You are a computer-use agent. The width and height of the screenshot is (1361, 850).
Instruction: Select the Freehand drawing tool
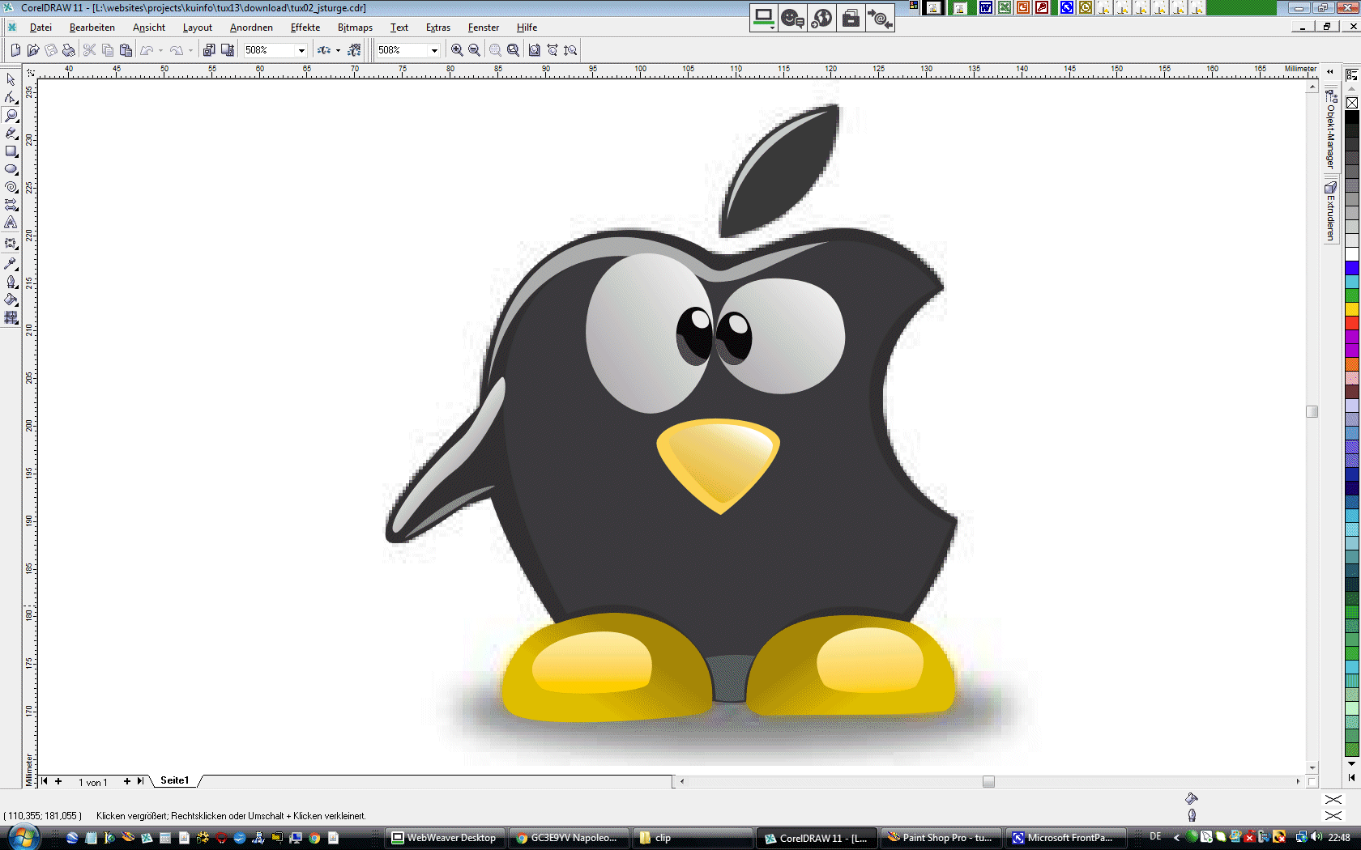coord(11,133)
